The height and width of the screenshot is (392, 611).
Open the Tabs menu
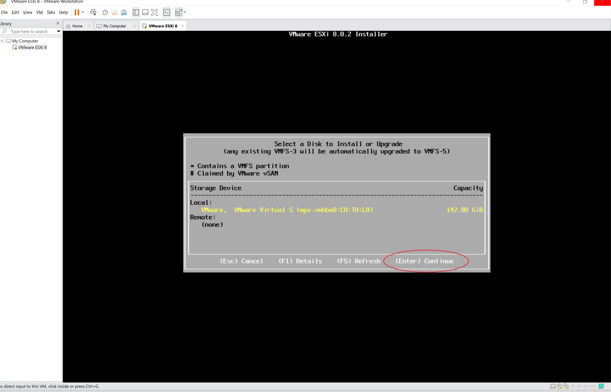(51, 12)
